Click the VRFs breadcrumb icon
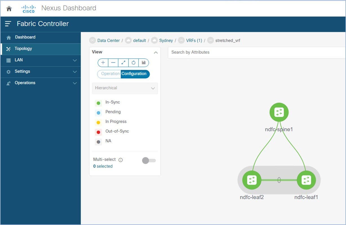The image size is (346, 225). [x=181, y=40]
